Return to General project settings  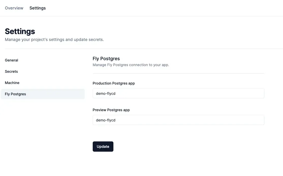[11, 60]
